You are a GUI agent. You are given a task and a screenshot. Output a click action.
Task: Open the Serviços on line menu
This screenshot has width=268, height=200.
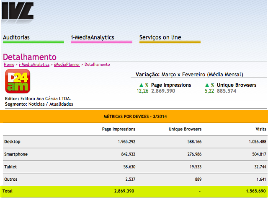[x=160, y=37]
